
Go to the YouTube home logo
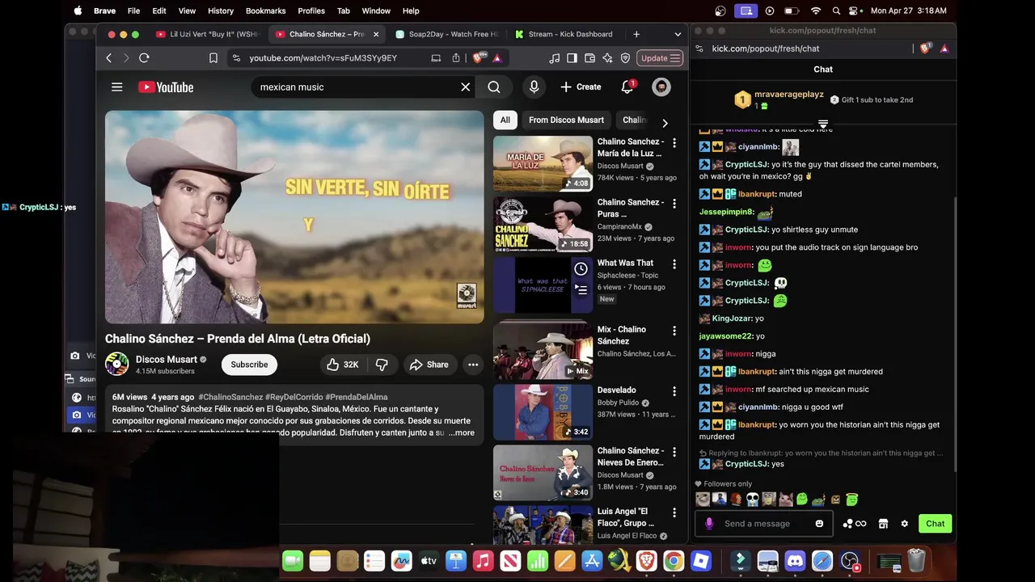[166, 87]
